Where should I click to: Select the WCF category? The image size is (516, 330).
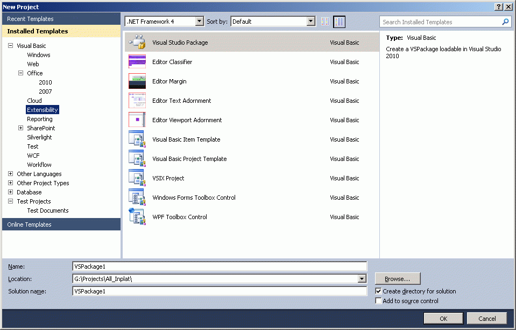tap(33, 156)
